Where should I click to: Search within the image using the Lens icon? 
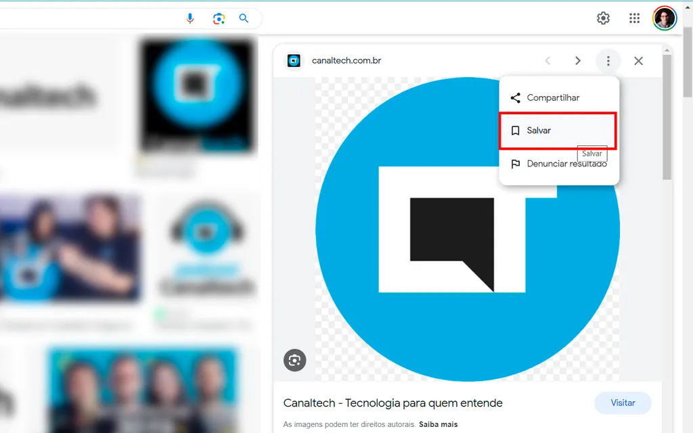(x=294, y=360)
